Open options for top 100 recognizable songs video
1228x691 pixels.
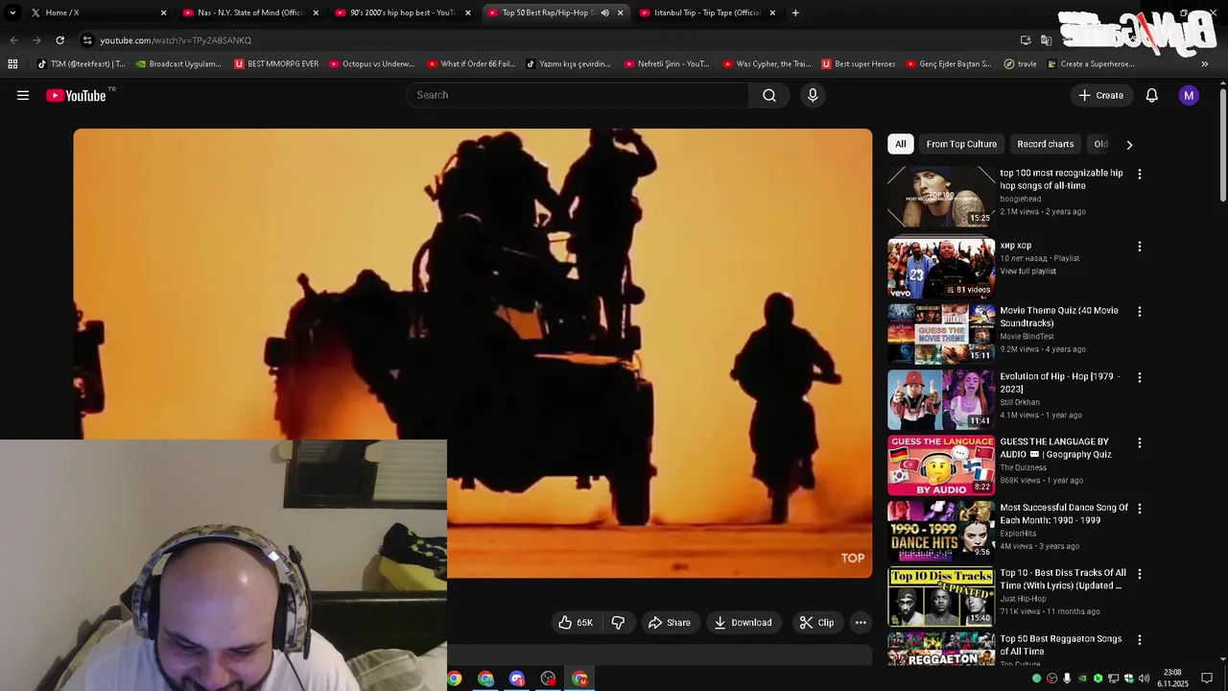[1139, 175]
